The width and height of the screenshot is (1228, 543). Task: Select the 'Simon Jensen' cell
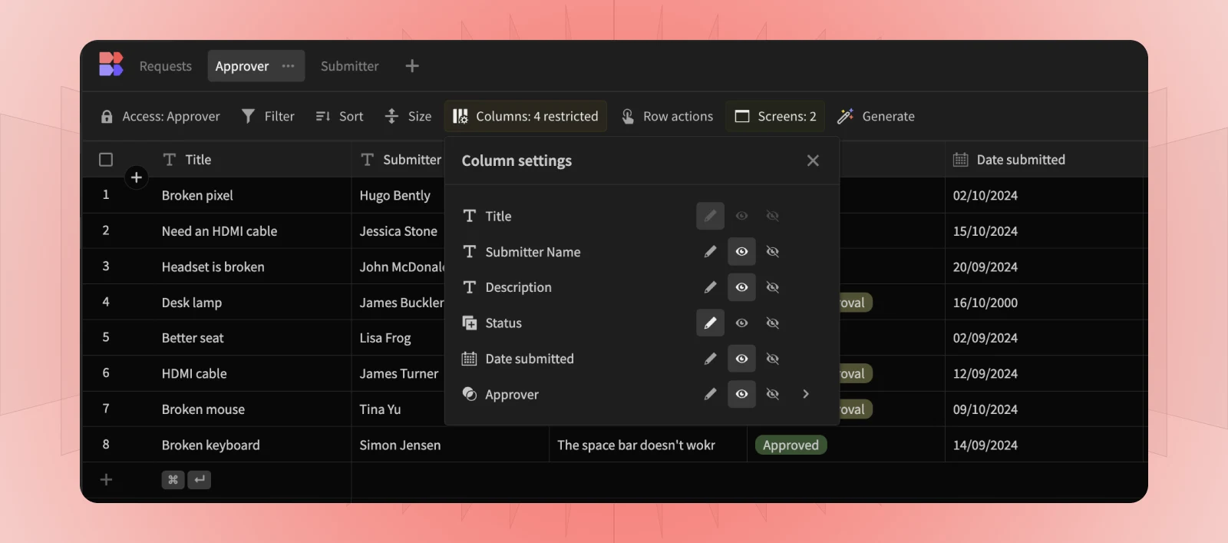tap(451, 445)
